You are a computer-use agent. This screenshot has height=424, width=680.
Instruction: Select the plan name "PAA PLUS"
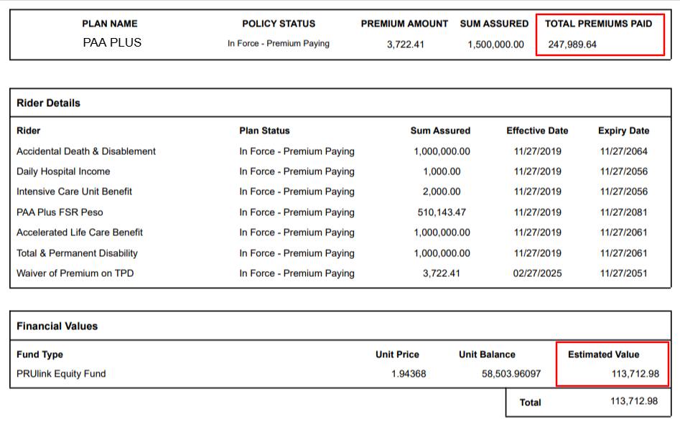(112, 42)
